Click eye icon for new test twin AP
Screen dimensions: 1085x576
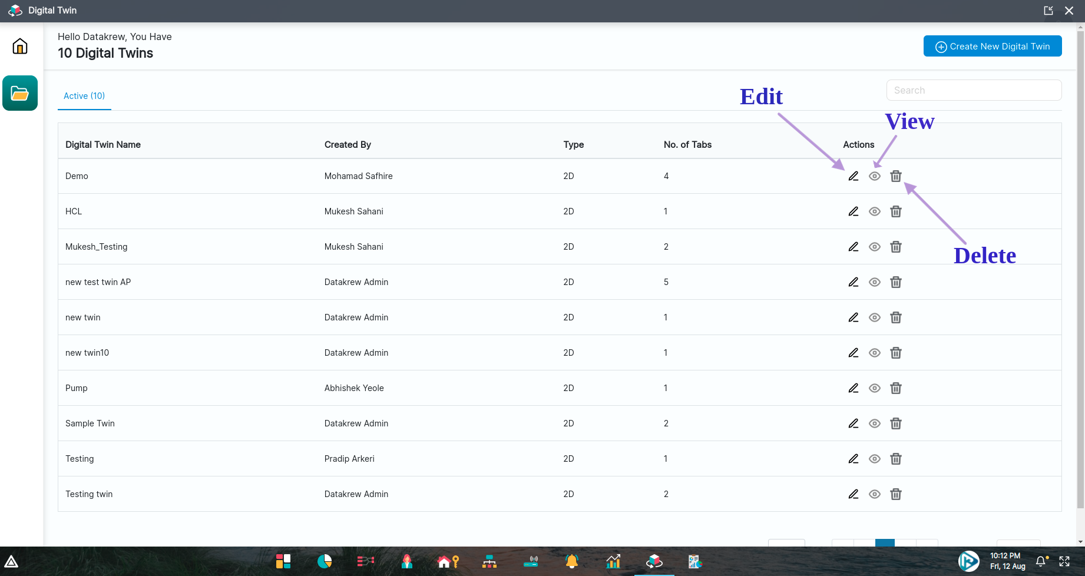click(874, 282)
